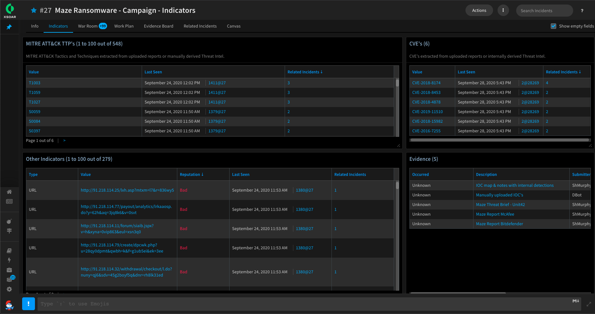
Task: Toggle the favorite star for incident #27
Action: [x=34, y=10]
